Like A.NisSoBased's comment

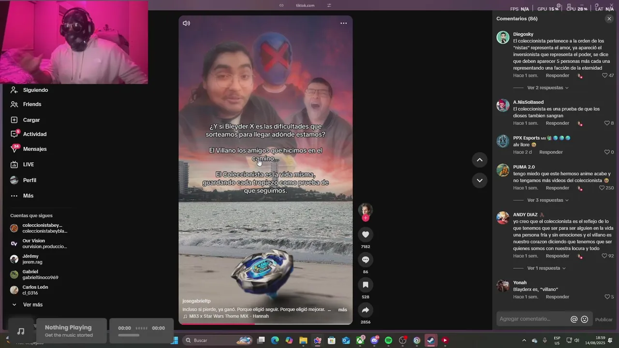[x=607, y=123]
